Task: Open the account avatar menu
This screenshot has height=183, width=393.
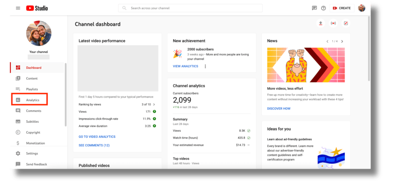Action: [362, 8]
